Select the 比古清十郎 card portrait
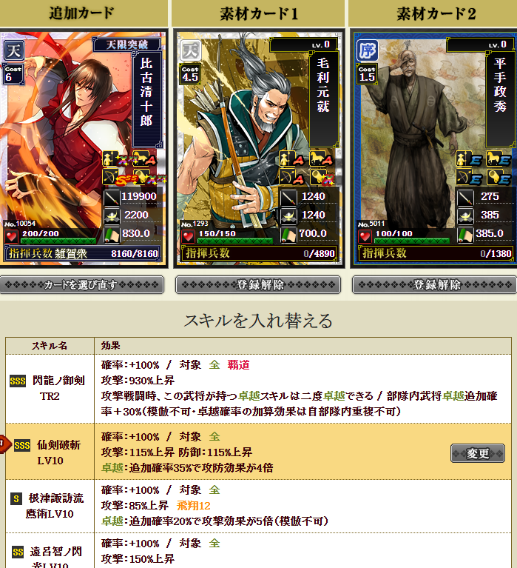Viewport: 517px width, 568px height. point(82,149)
